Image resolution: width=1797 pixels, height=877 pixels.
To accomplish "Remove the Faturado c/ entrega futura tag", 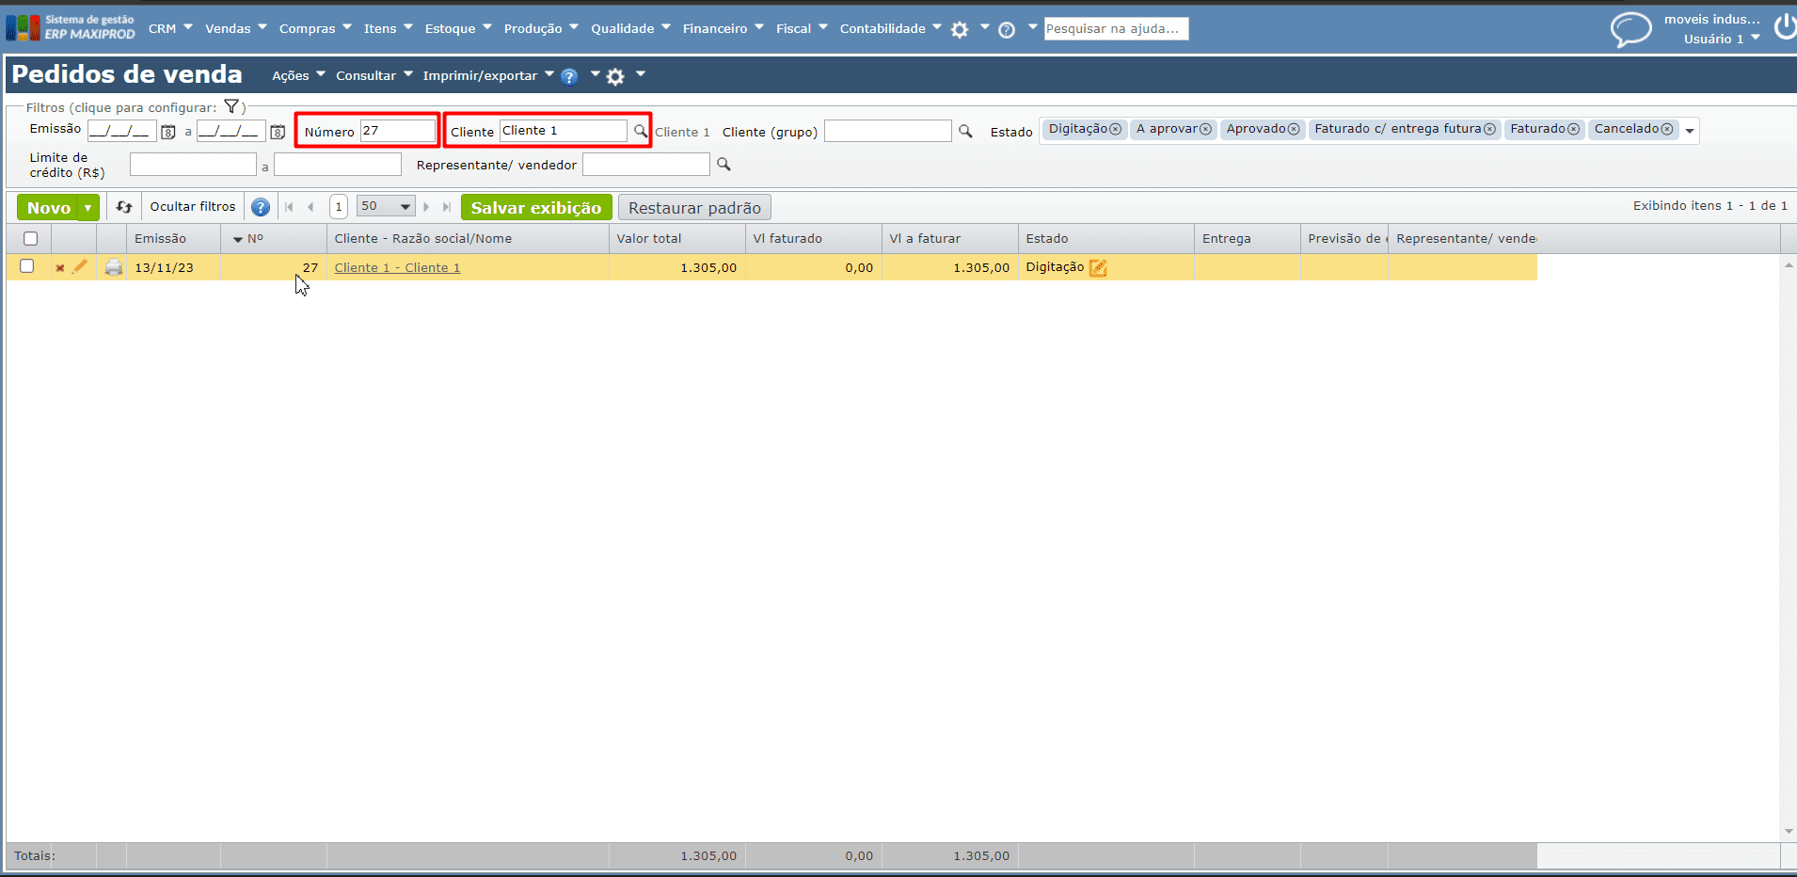I will (x=1489, y=130).
